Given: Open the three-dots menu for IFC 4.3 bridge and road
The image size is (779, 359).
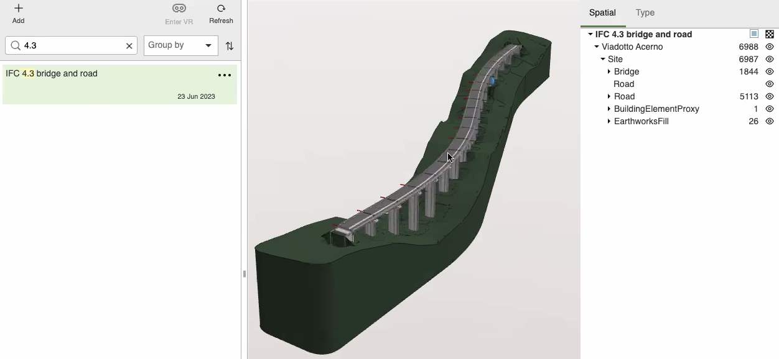Looking at the screenshot, I should [x=225, y=75].
